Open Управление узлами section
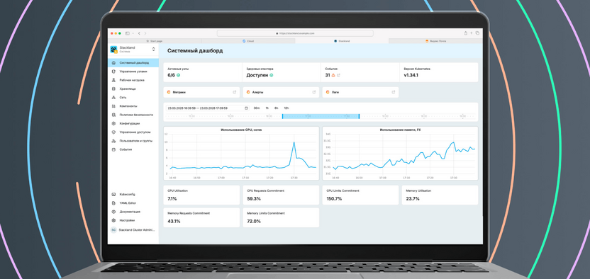Screen dimensions: 590x279 pyautogui.click(x=133, y=72)
